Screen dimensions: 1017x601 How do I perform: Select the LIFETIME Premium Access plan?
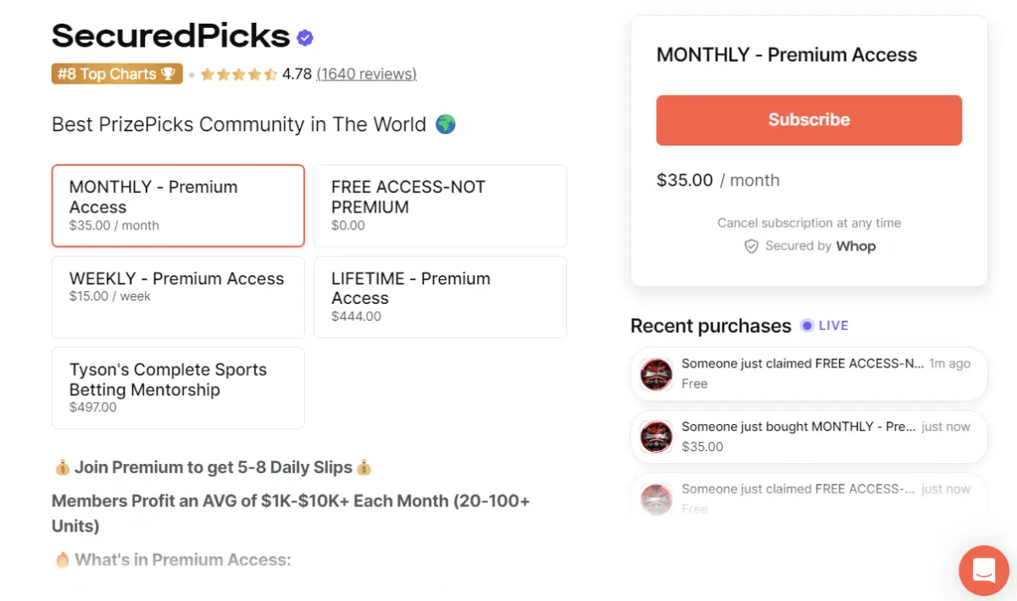pos(440,296)
